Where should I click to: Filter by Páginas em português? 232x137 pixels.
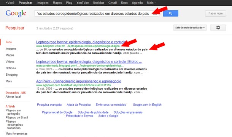pos(13,112)
